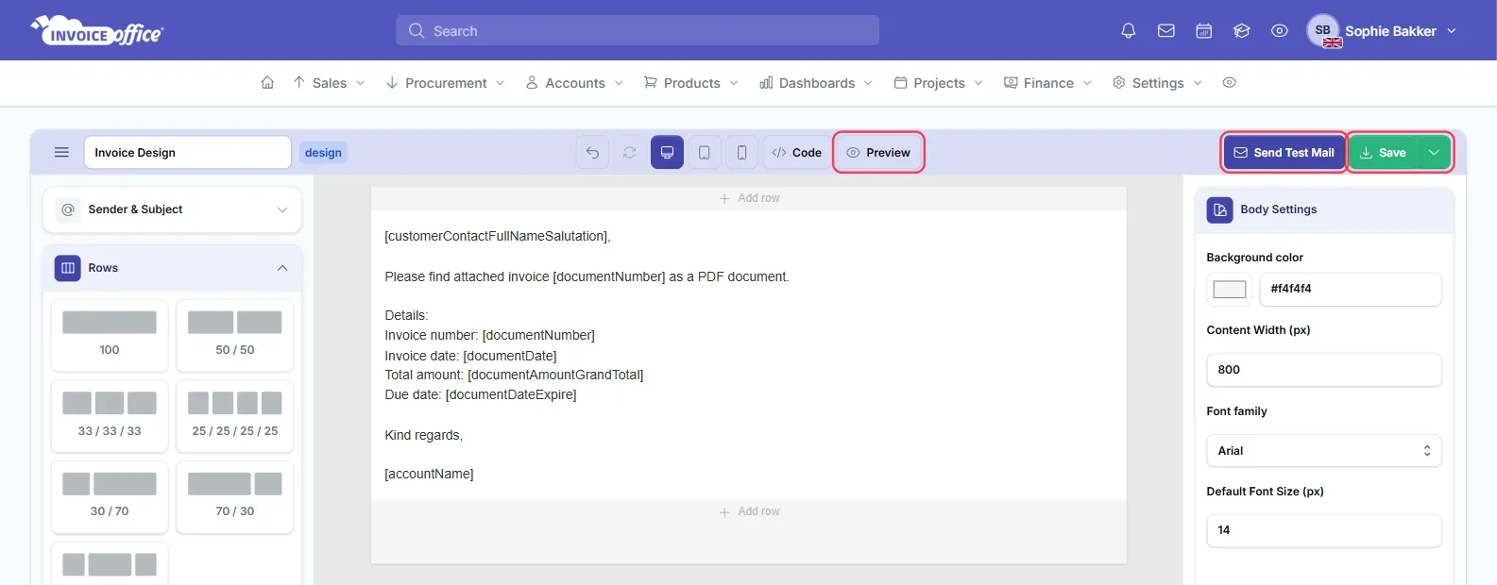Open the Sales menu
The width and height of the screenshot is (1497, 585).
(329, 83)
